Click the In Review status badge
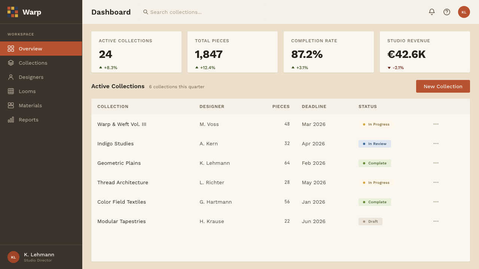This screenshot has height=269, width=479. (375, 144)
